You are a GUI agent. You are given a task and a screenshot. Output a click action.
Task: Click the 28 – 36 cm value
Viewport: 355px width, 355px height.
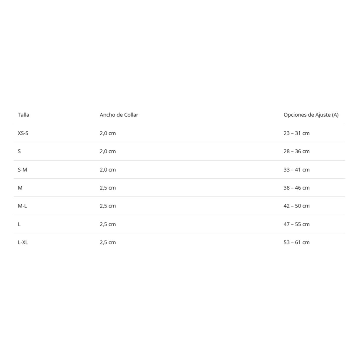296,151
